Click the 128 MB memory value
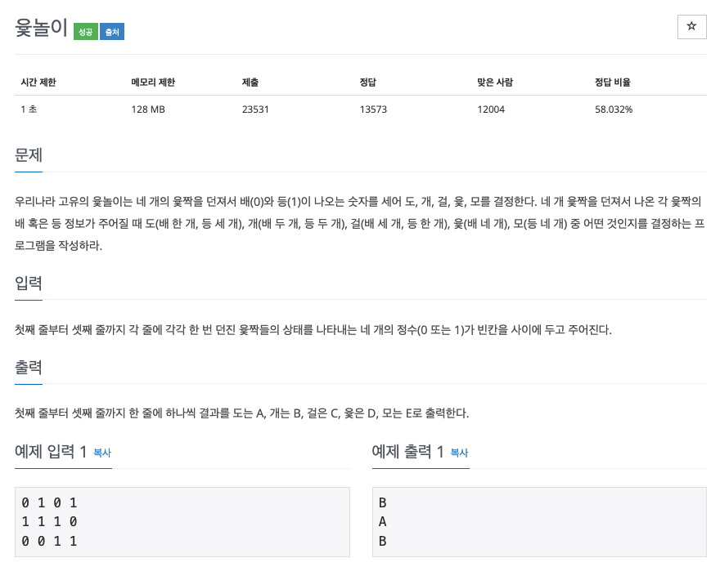The height and width of the screenshot is (567, 720). tap(148, 109)
